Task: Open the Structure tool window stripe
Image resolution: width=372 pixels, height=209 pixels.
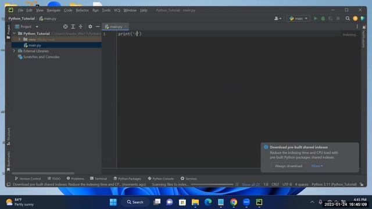Action: (x=9, y=137)
